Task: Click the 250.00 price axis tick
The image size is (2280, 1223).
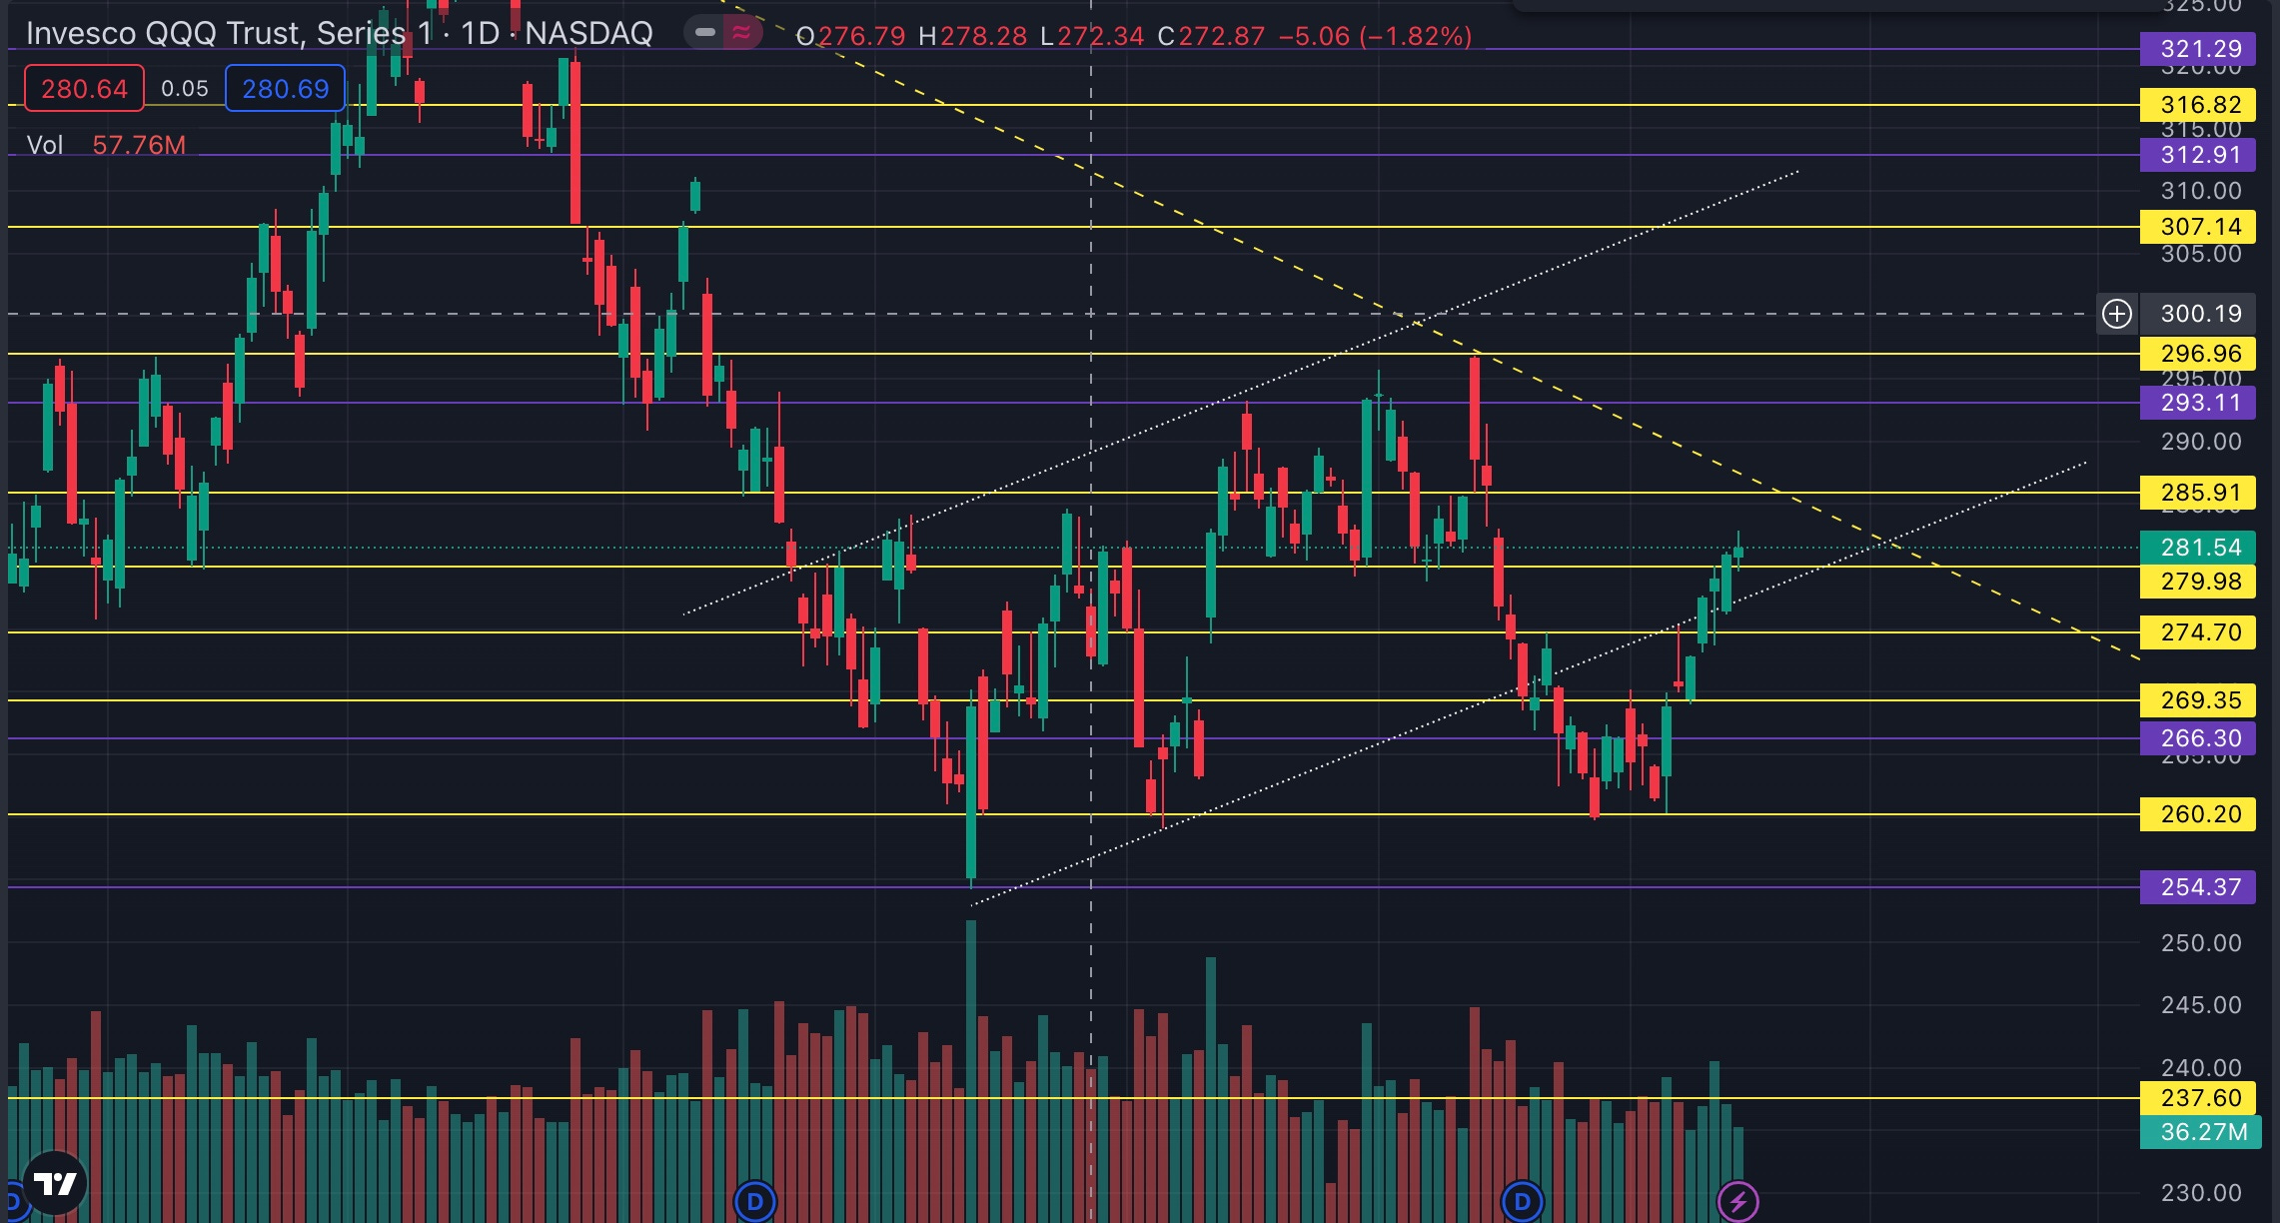Action: click(2201, 943)
